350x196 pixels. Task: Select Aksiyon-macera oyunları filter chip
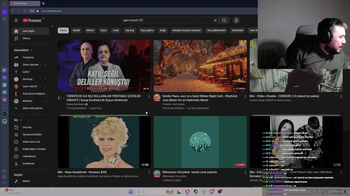[x=186, y=30]
